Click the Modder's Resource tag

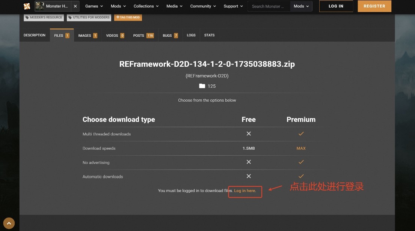[44, 17]
